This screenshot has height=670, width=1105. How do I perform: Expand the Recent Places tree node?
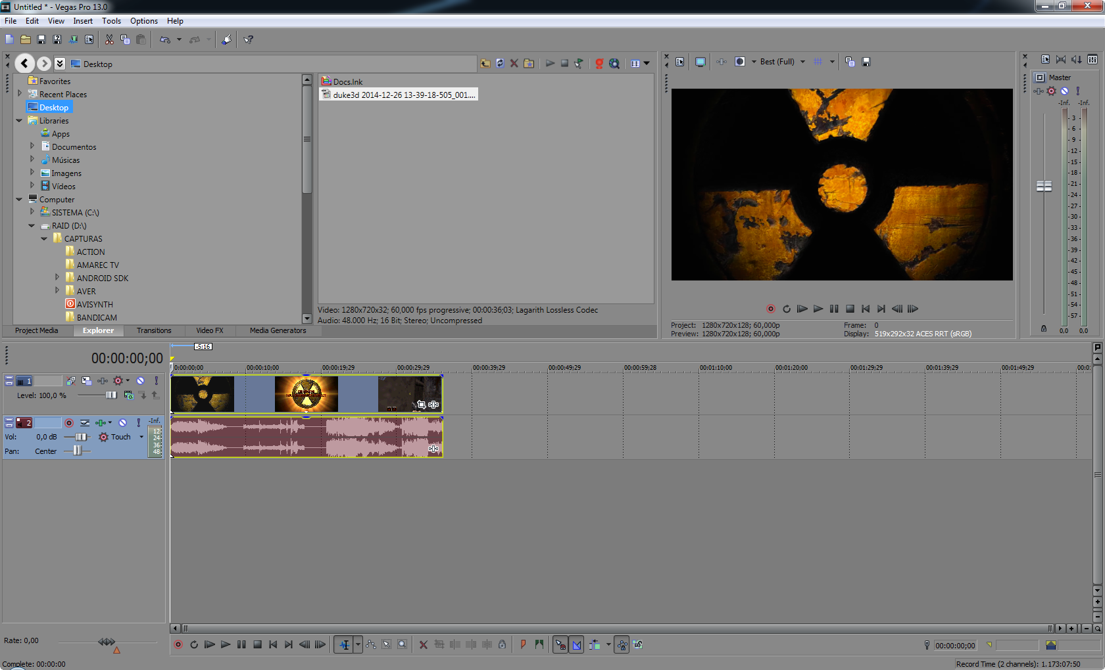[20, 94]
